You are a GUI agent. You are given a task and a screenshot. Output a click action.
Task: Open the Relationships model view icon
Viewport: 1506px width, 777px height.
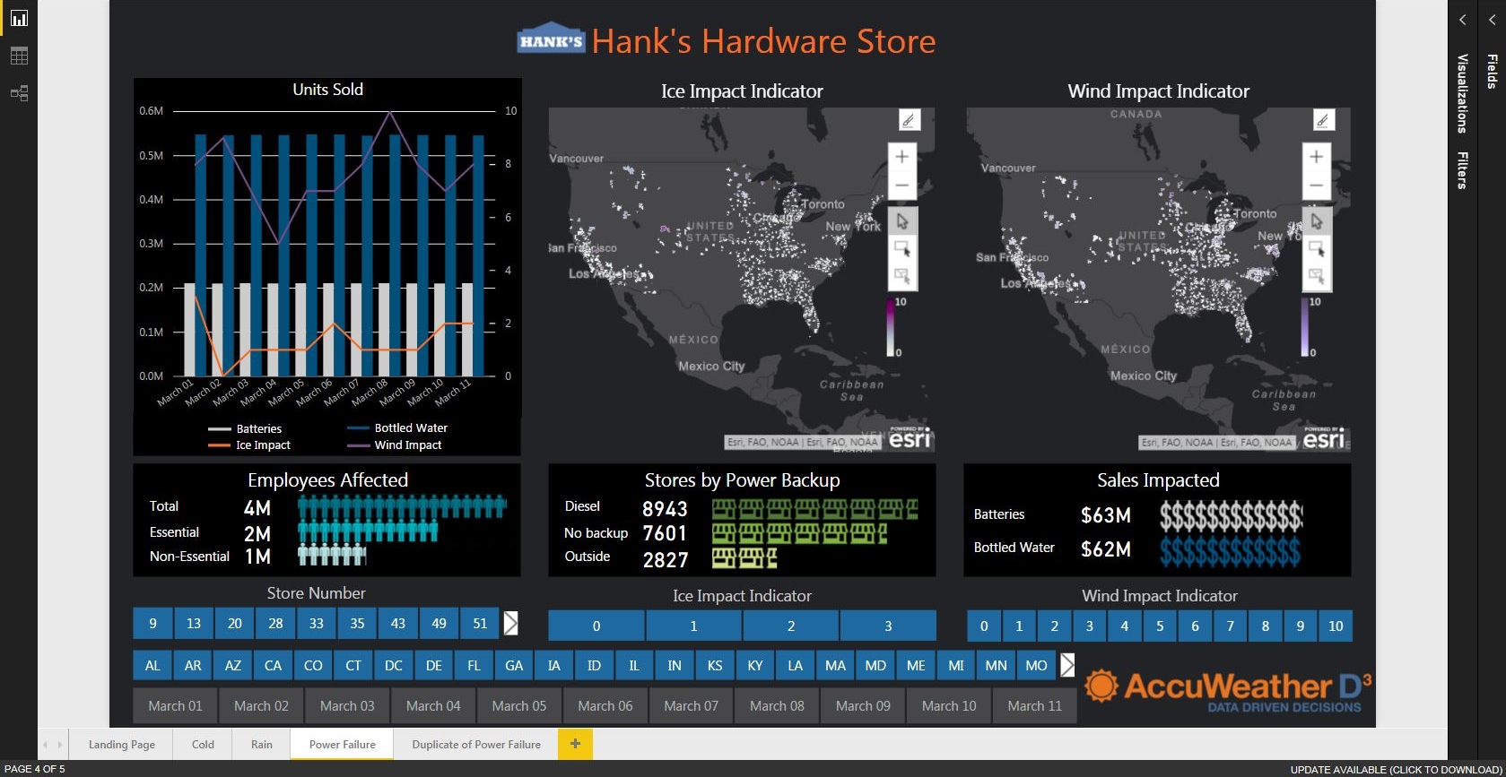pos(19,93)
